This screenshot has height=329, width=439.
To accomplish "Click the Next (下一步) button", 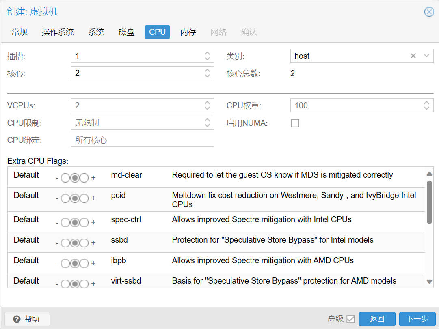I will tap(417, 319).
